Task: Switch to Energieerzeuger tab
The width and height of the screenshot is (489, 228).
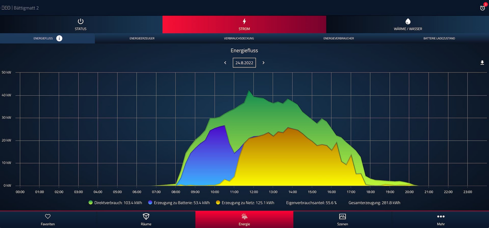Action: (x=142, y=38)
